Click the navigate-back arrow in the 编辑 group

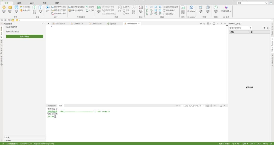point(147,7)
